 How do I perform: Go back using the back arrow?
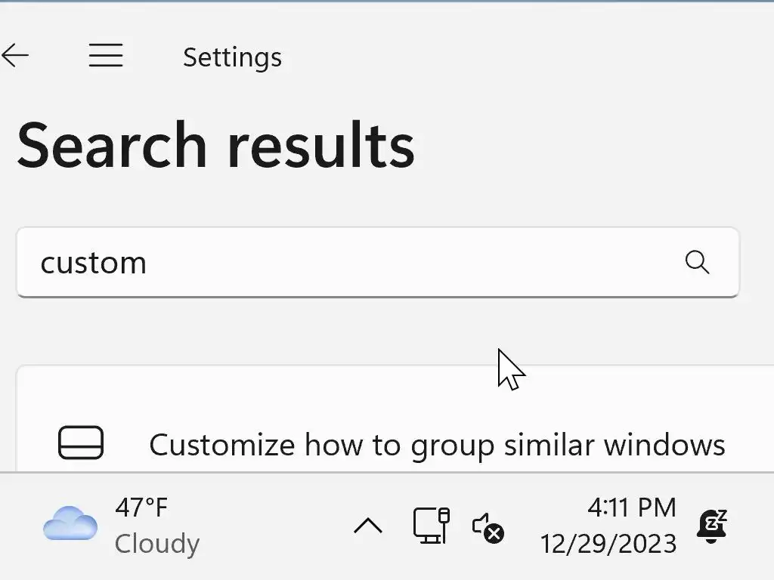[x=15, y=55]
